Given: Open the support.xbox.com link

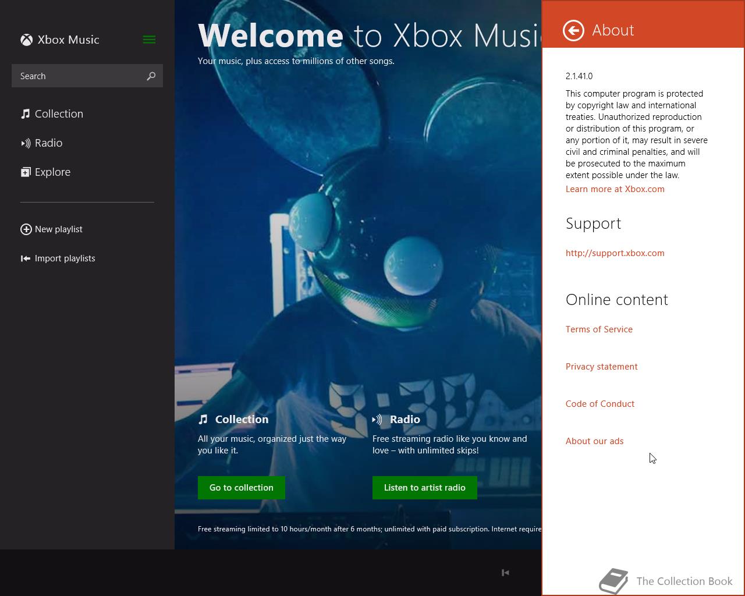Looking at the screenshot, I should pyautogui.click(x=615, y=253).
